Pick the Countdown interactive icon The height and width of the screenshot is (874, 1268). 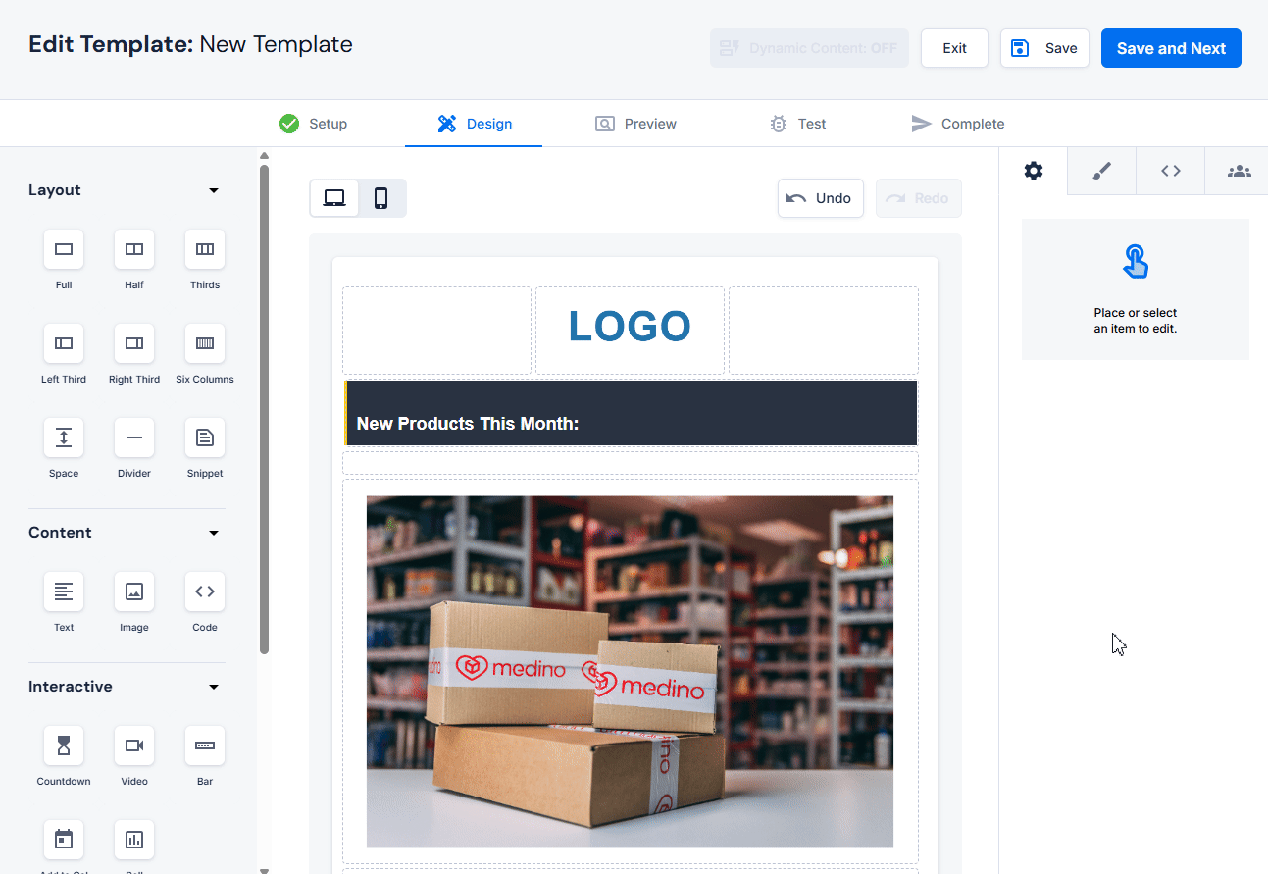(x=64, y=746)
